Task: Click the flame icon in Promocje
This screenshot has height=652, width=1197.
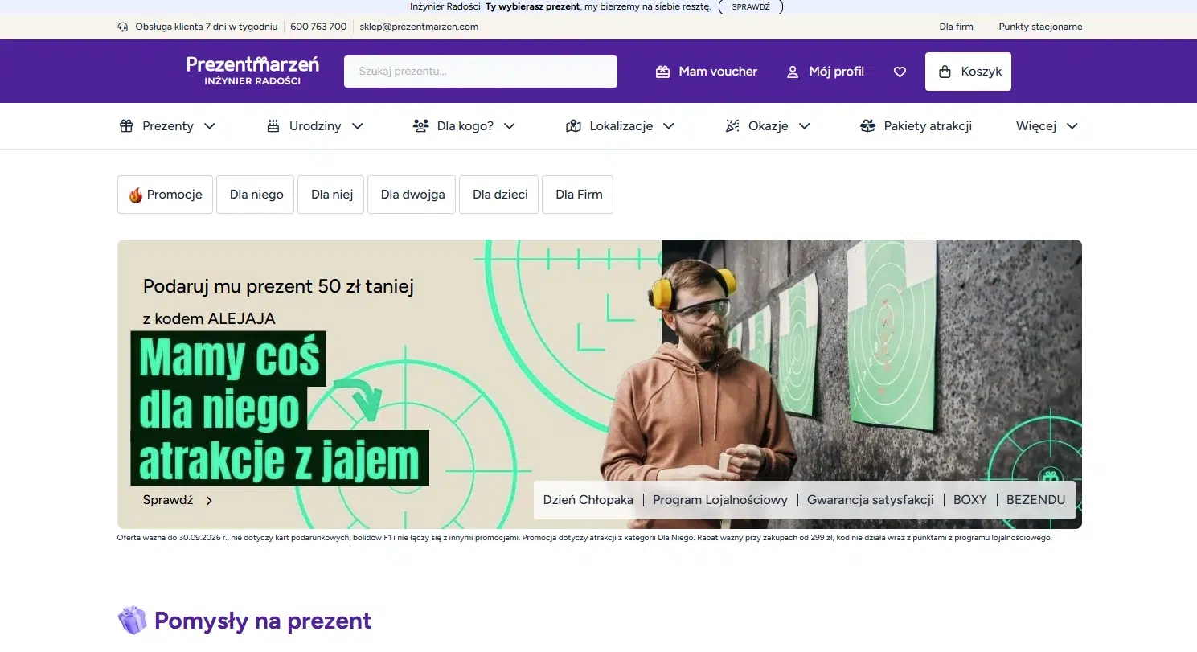Action: tap(136, 195)
